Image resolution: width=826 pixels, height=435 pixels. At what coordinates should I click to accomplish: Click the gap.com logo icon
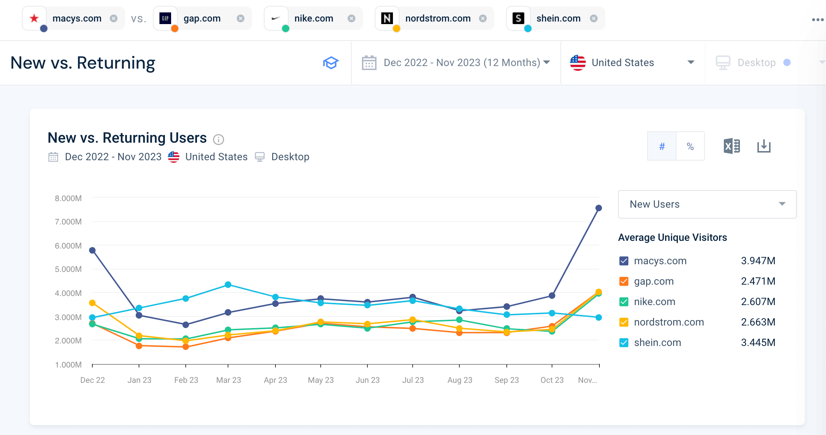[165, 18]
